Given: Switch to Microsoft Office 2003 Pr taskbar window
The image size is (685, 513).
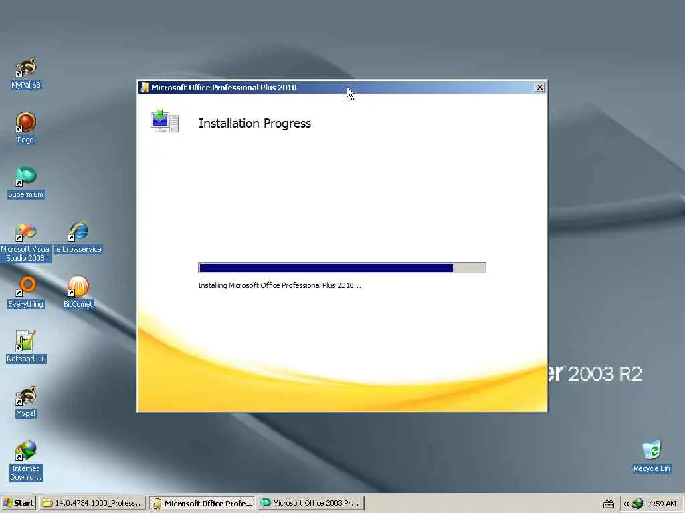Looking at the screenshot, I should click(310, 503).
